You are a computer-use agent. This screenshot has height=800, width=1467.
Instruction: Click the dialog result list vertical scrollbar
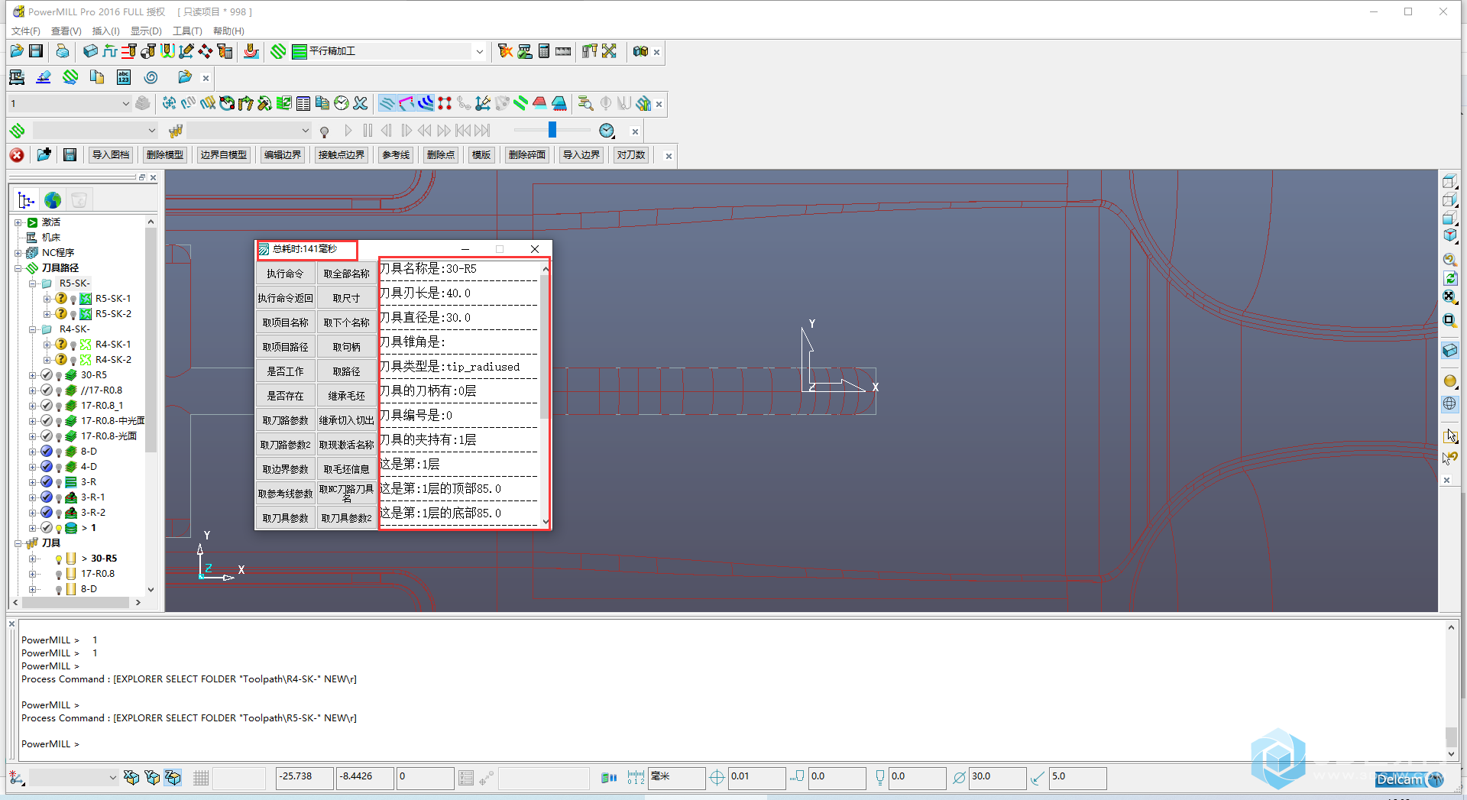(545, 396)
